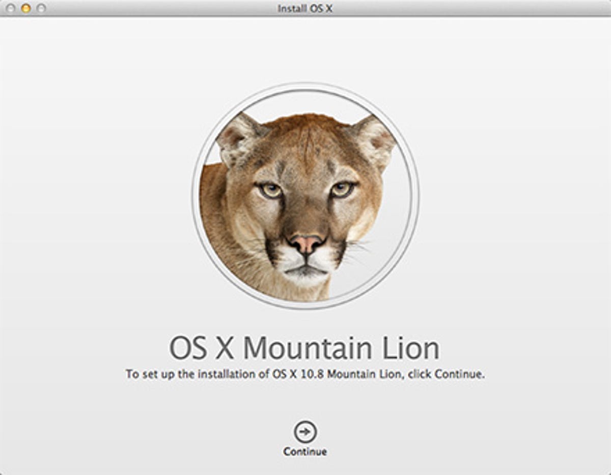
Task: Click the Install OS X app window icon area
Action: click(305, 7)
